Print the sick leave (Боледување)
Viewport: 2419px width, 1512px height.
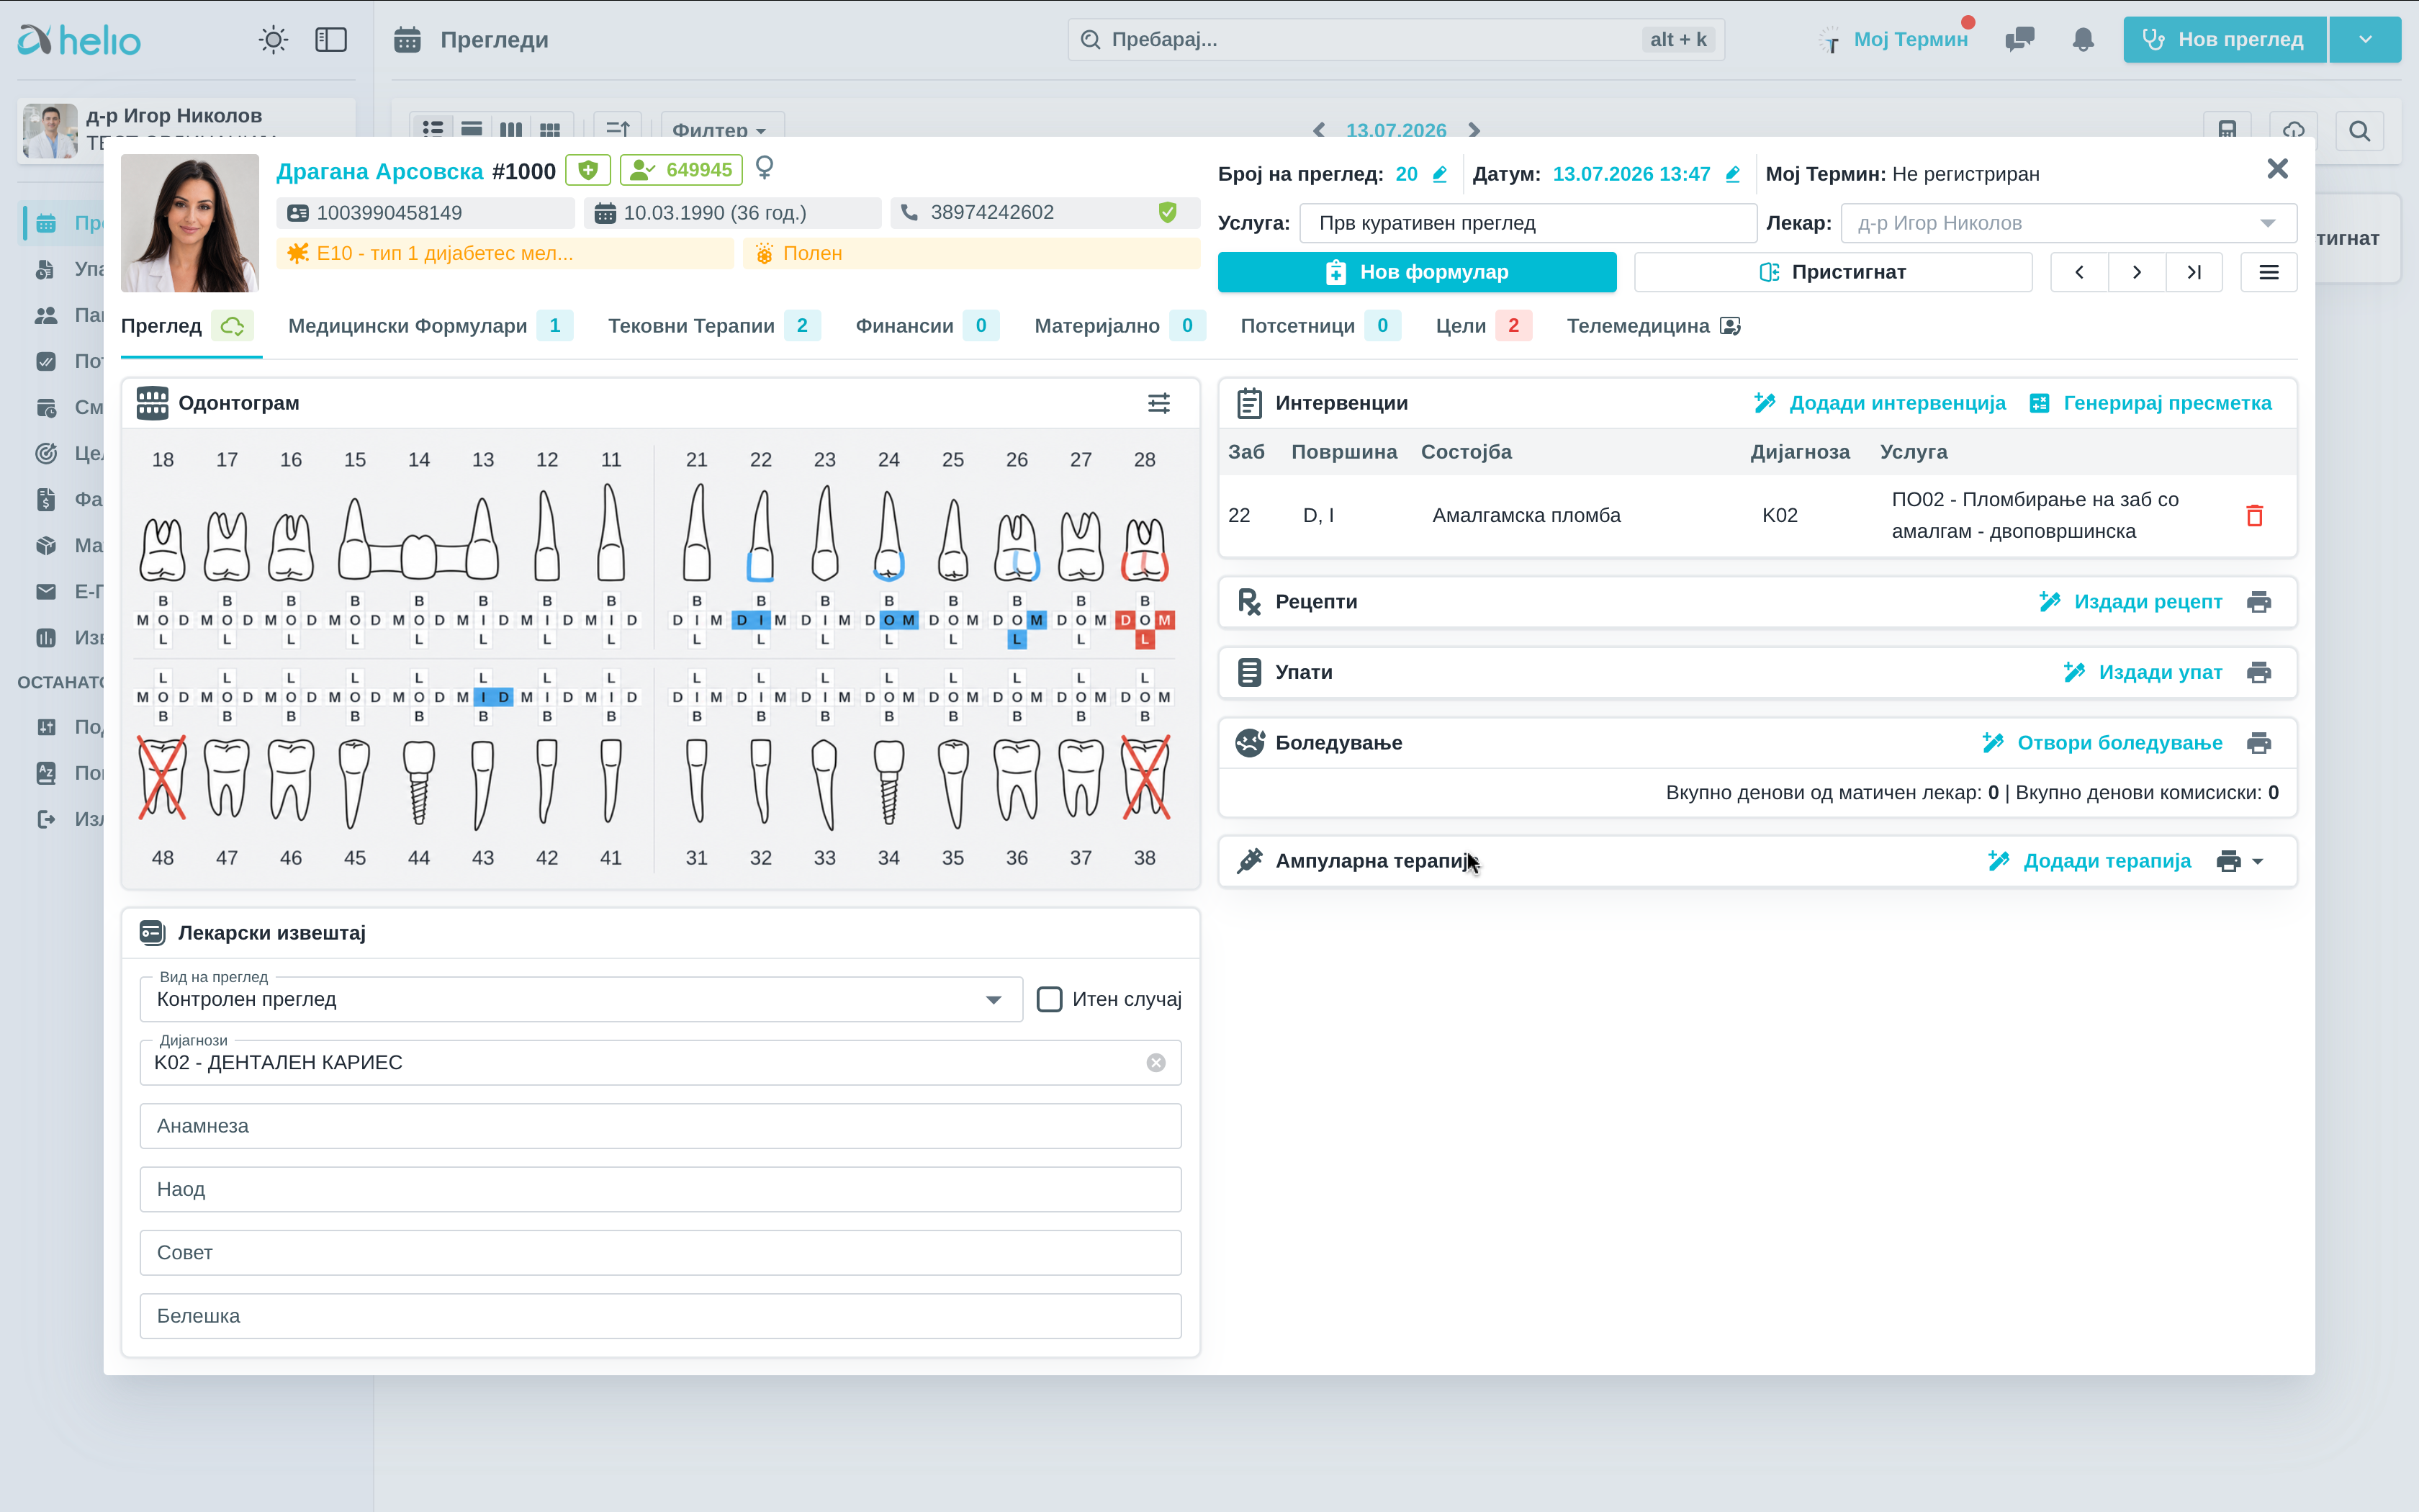[2258, 743]
